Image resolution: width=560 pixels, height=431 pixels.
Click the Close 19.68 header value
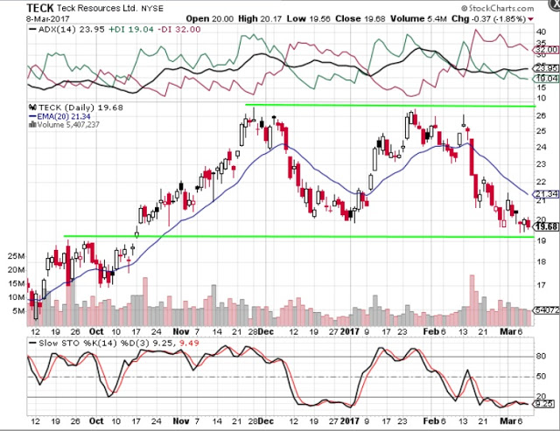pos(360,19)
